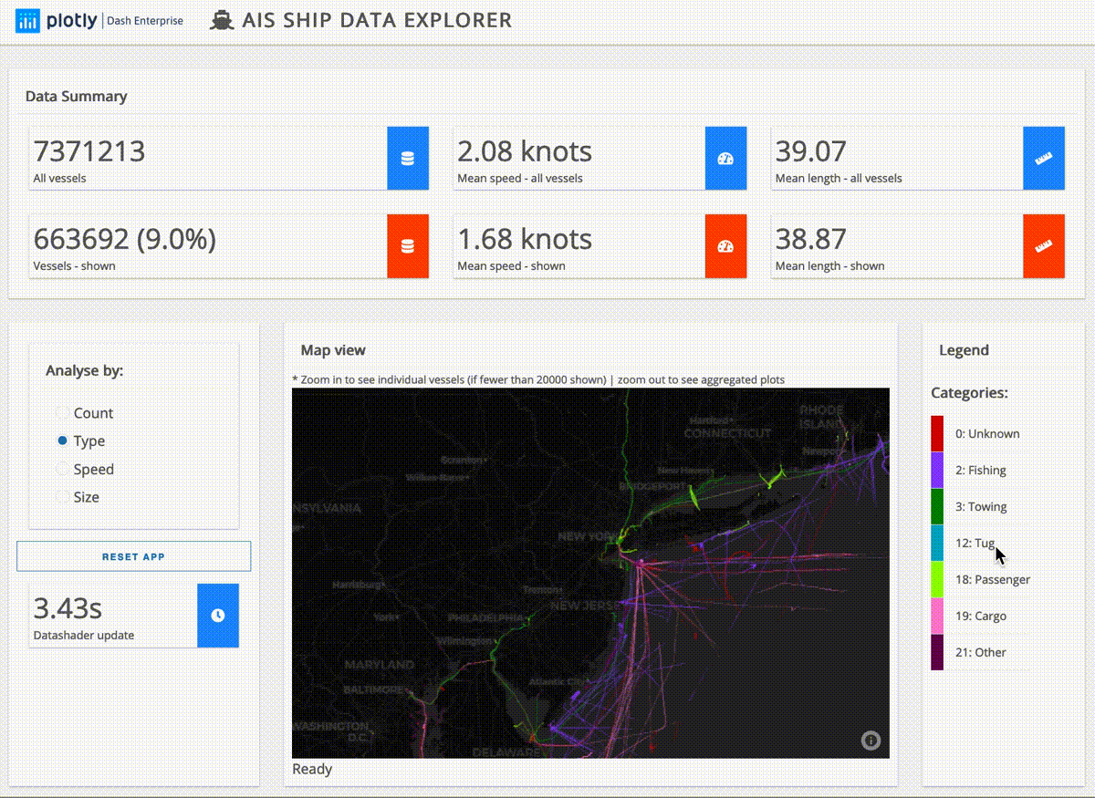Click the Plotly logo in the header
The width and height of the screenshot is (1095, 798).
56,20
